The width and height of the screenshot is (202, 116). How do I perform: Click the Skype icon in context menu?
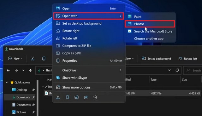58,78
